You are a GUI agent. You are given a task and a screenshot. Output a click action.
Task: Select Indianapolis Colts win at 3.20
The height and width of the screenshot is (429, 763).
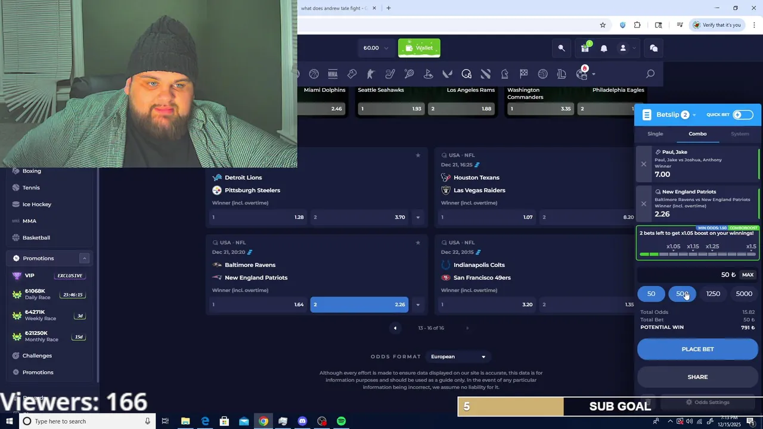(x=486, y=304)
